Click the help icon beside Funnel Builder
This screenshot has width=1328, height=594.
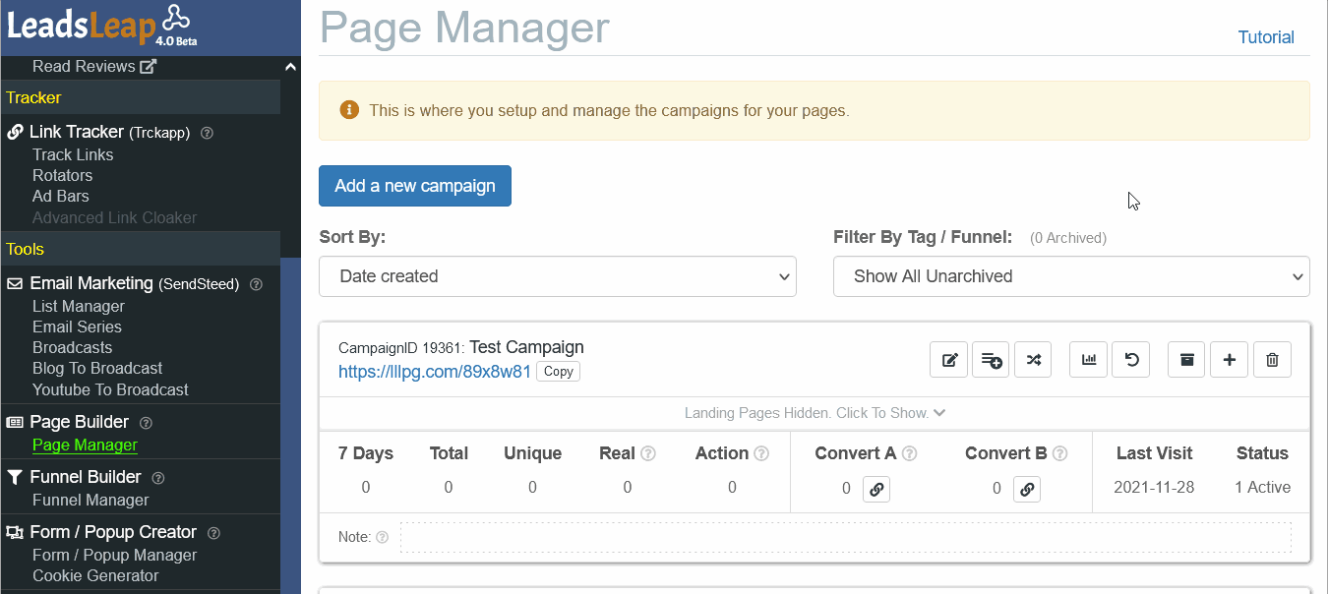158,478
